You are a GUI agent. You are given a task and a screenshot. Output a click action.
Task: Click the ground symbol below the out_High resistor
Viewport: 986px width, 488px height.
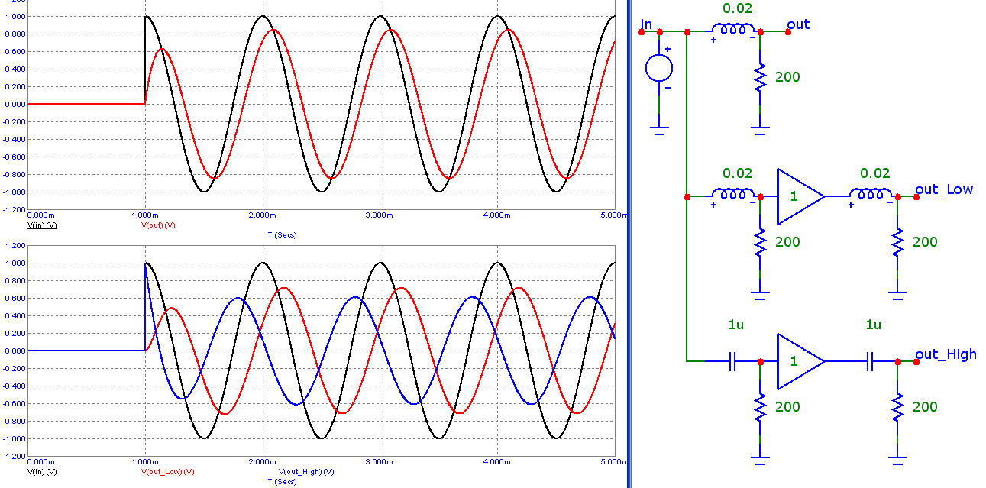click(897, 461)
